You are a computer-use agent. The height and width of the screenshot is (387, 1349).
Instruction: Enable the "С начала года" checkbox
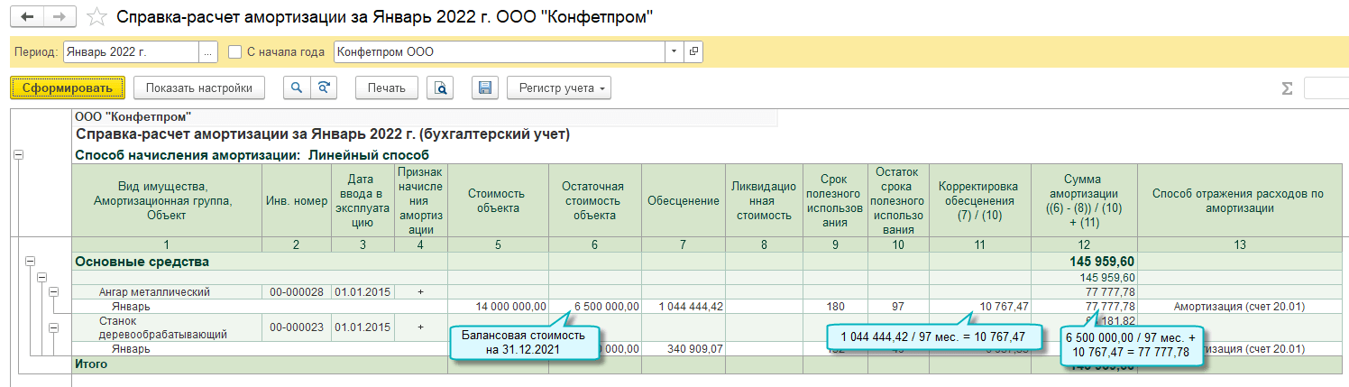tap(235, 52)
